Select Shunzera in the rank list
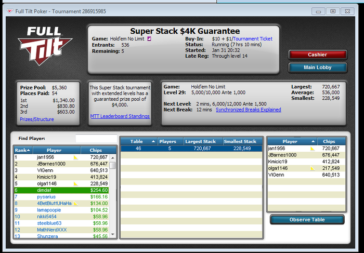The width and height of the screenshot is (364, 253). [61, 236]
